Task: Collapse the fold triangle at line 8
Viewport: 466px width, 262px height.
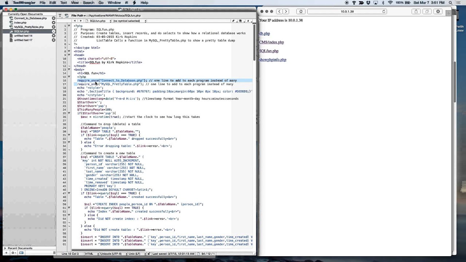Action: pos(69,51)
